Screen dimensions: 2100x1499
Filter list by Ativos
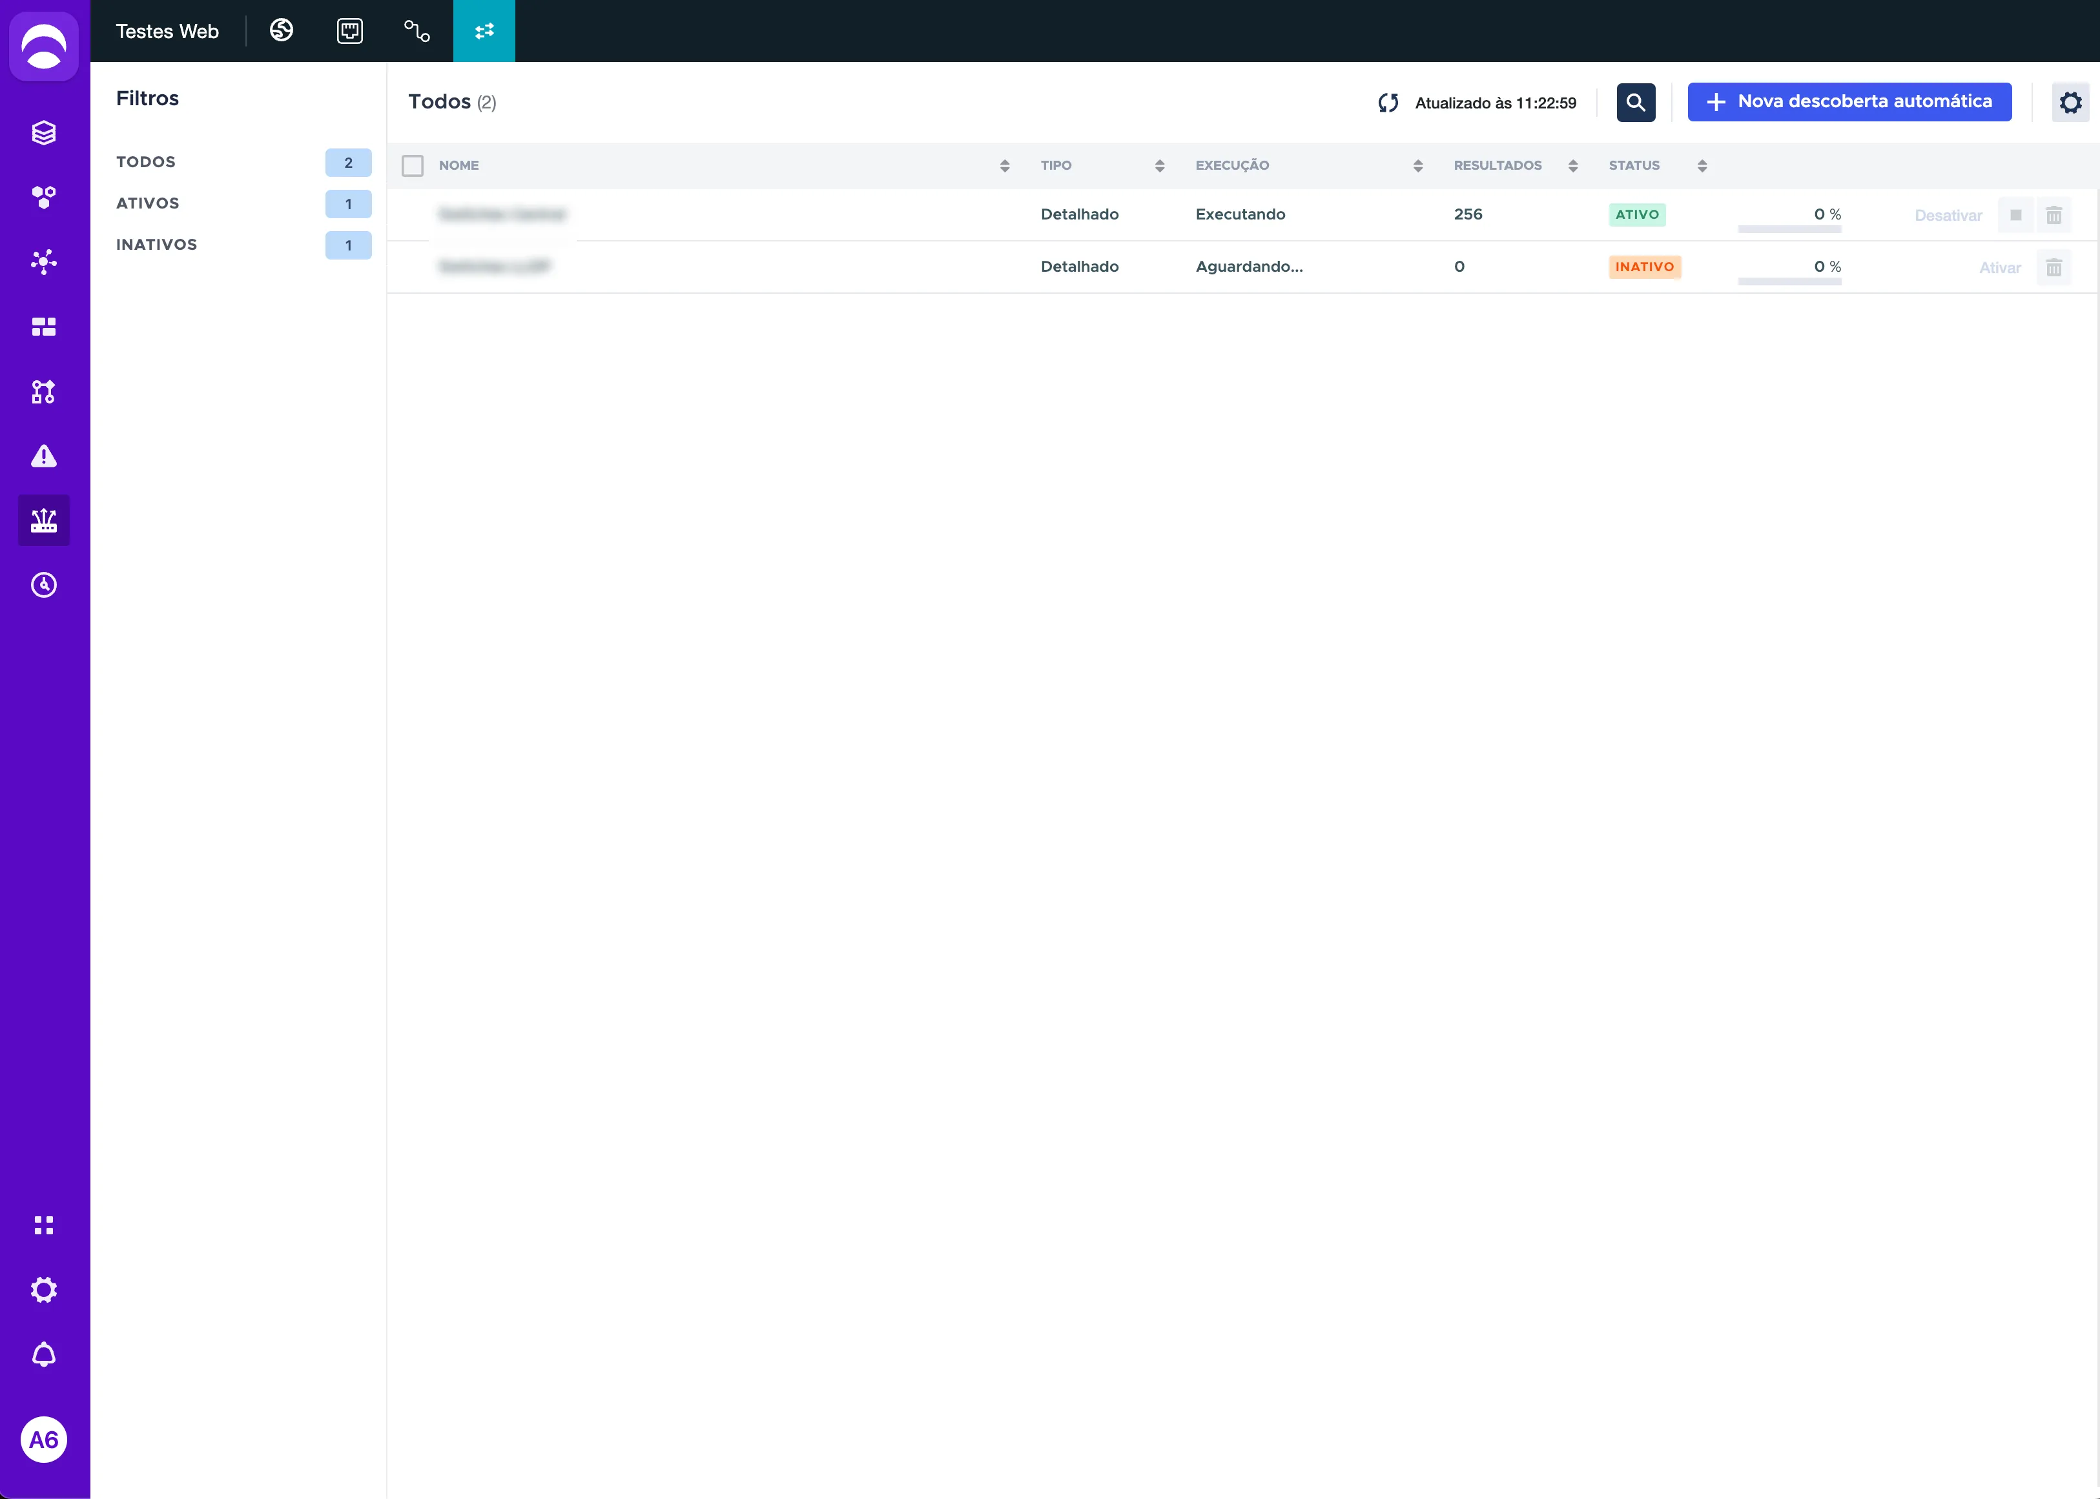pyautogui.click(x=148, y=203)
